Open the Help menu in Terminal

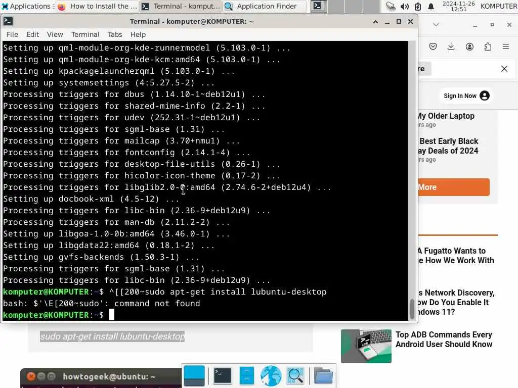pyautogui.click(x=138, y=34)
